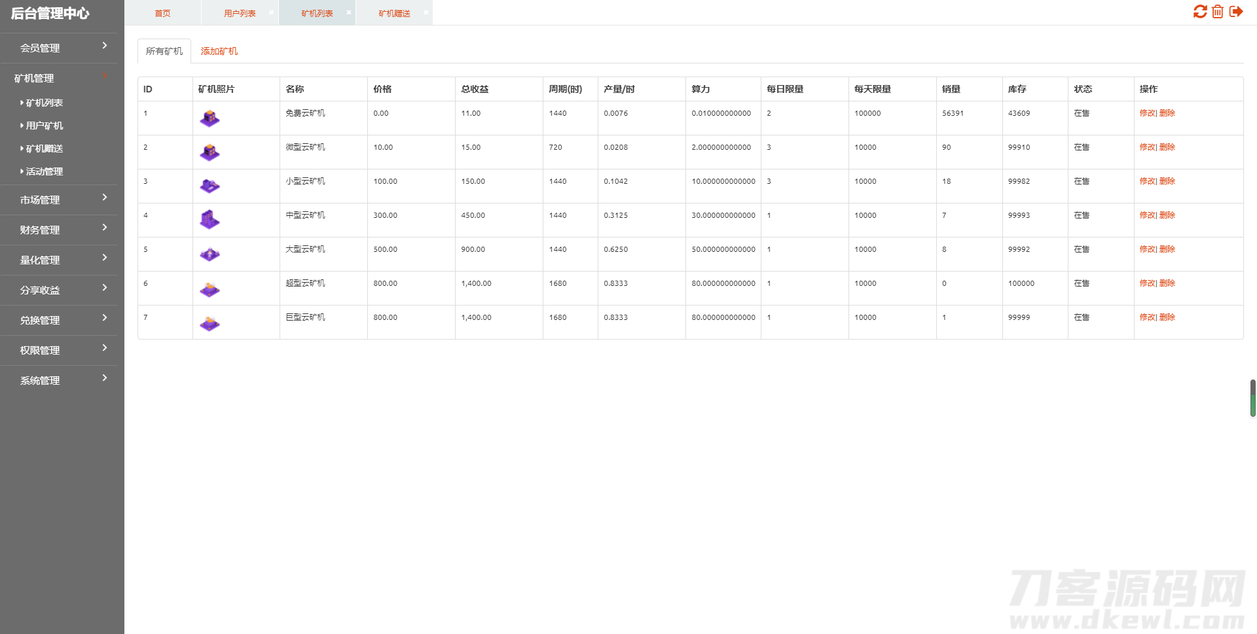Screen dimensions: 1257x634
Task: Click the refresh icon in top-right corner
Action: pyautogui.click(x=1199, y=12)
